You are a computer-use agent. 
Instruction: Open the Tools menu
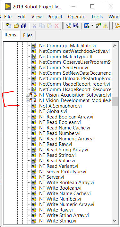97,17
